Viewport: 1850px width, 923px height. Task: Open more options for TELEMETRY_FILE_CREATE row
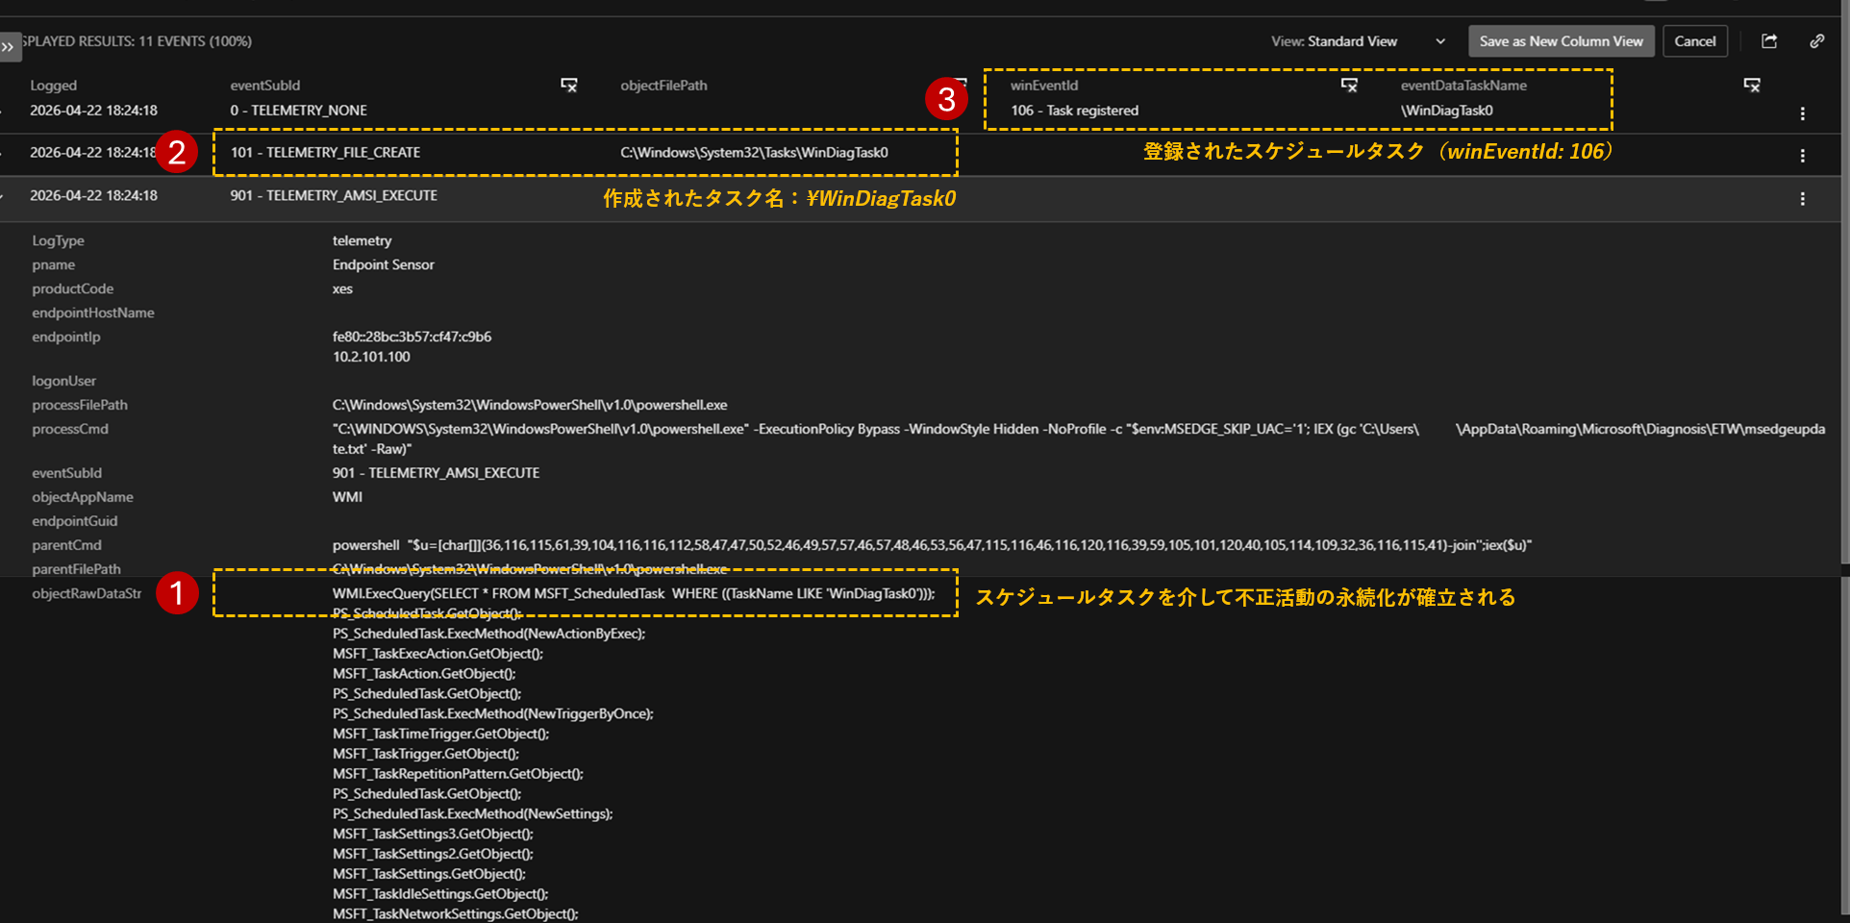[1802, 156]
